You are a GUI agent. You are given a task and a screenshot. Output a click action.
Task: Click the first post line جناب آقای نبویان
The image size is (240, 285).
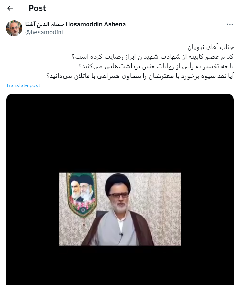coord(210,47)
